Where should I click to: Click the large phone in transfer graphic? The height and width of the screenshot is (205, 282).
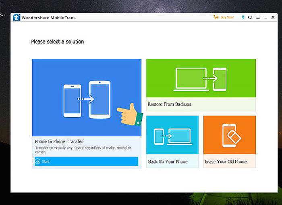click(100, 99)
